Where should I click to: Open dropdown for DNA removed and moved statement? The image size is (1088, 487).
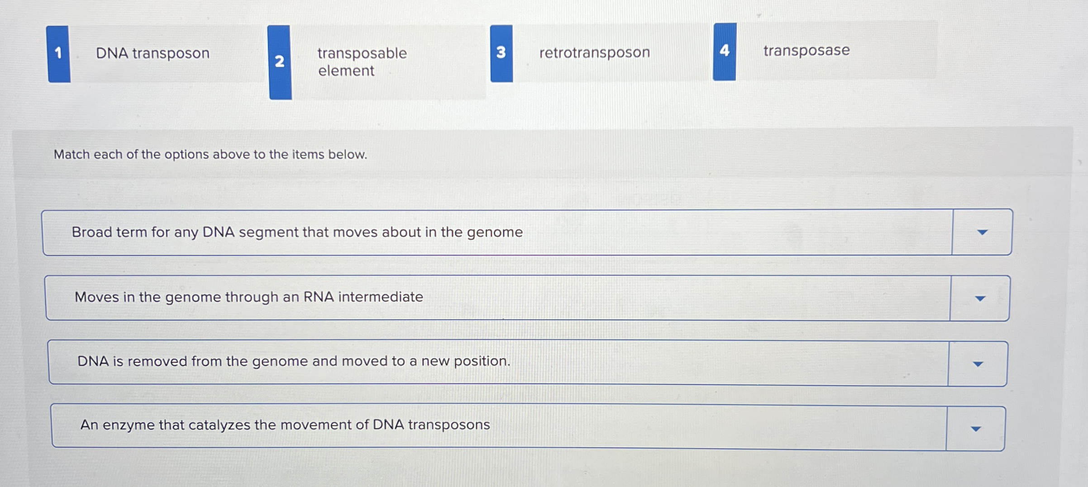click(978, 362)
